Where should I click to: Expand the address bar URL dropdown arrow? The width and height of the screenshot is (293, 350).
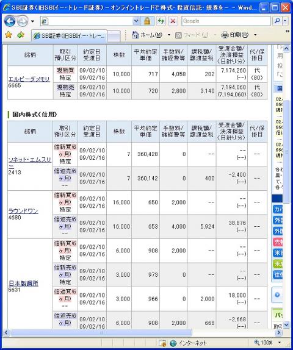coord(136,21)
